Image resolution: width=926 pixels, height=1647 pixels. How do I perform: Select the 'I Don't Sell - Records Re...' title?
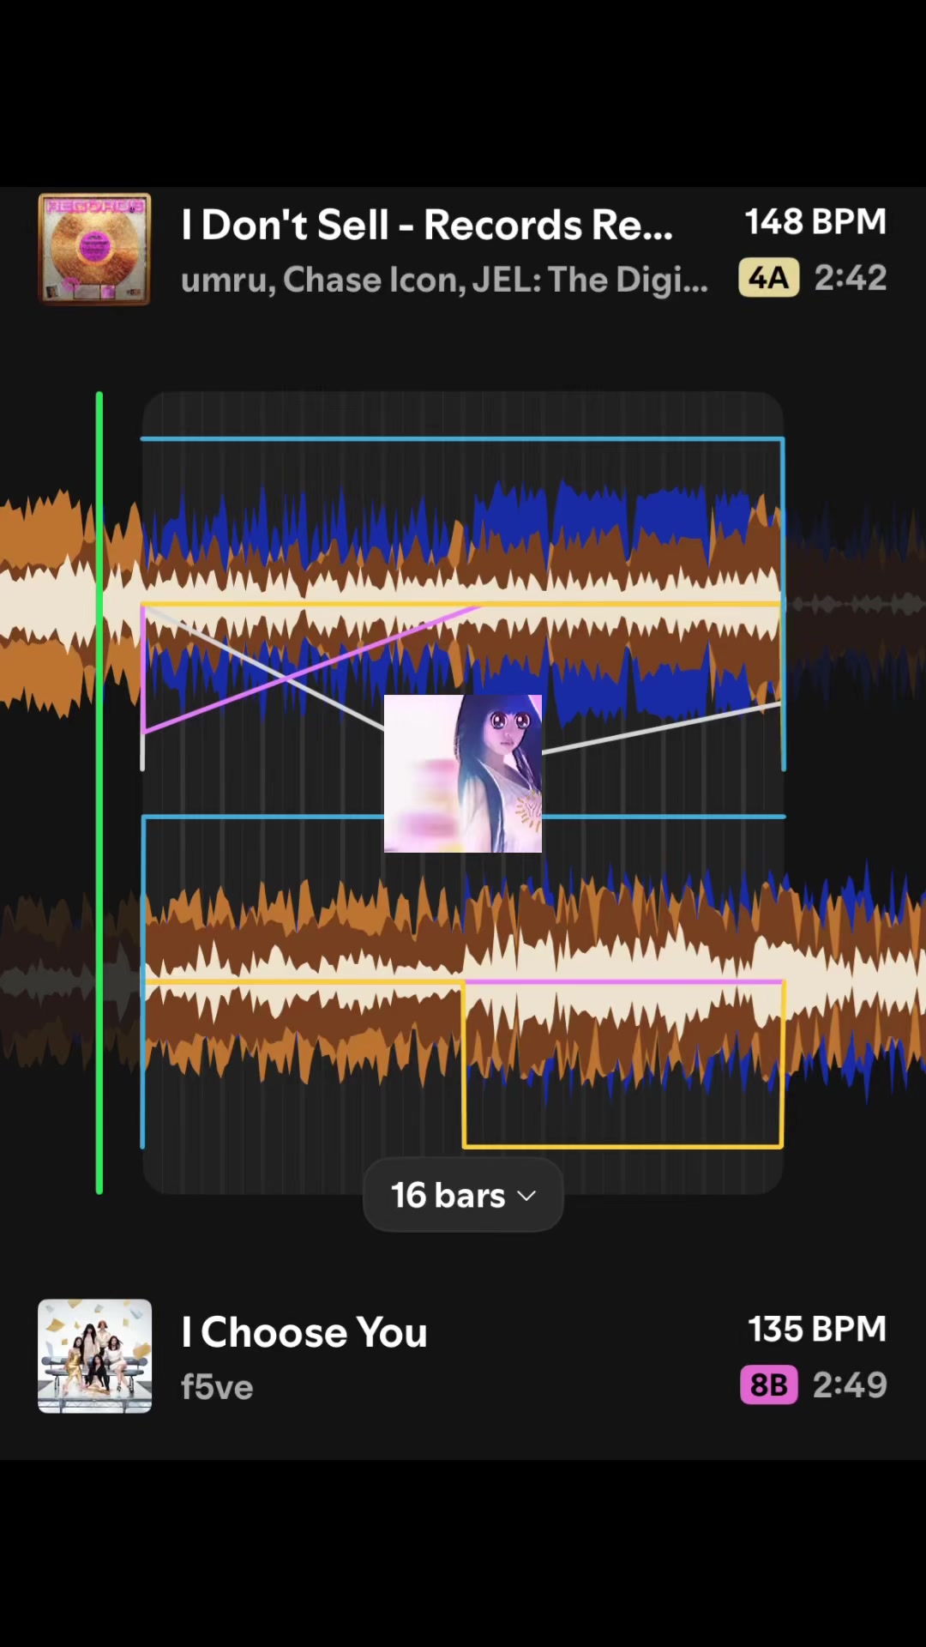[427, 225]
